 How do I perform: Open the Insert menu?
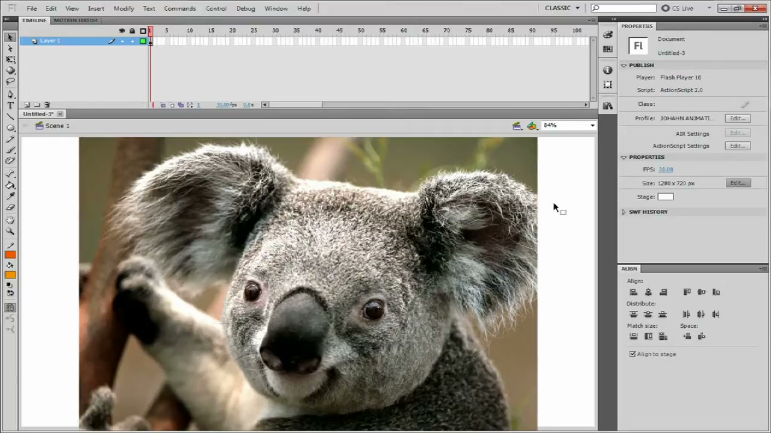[x=96, y=8]
